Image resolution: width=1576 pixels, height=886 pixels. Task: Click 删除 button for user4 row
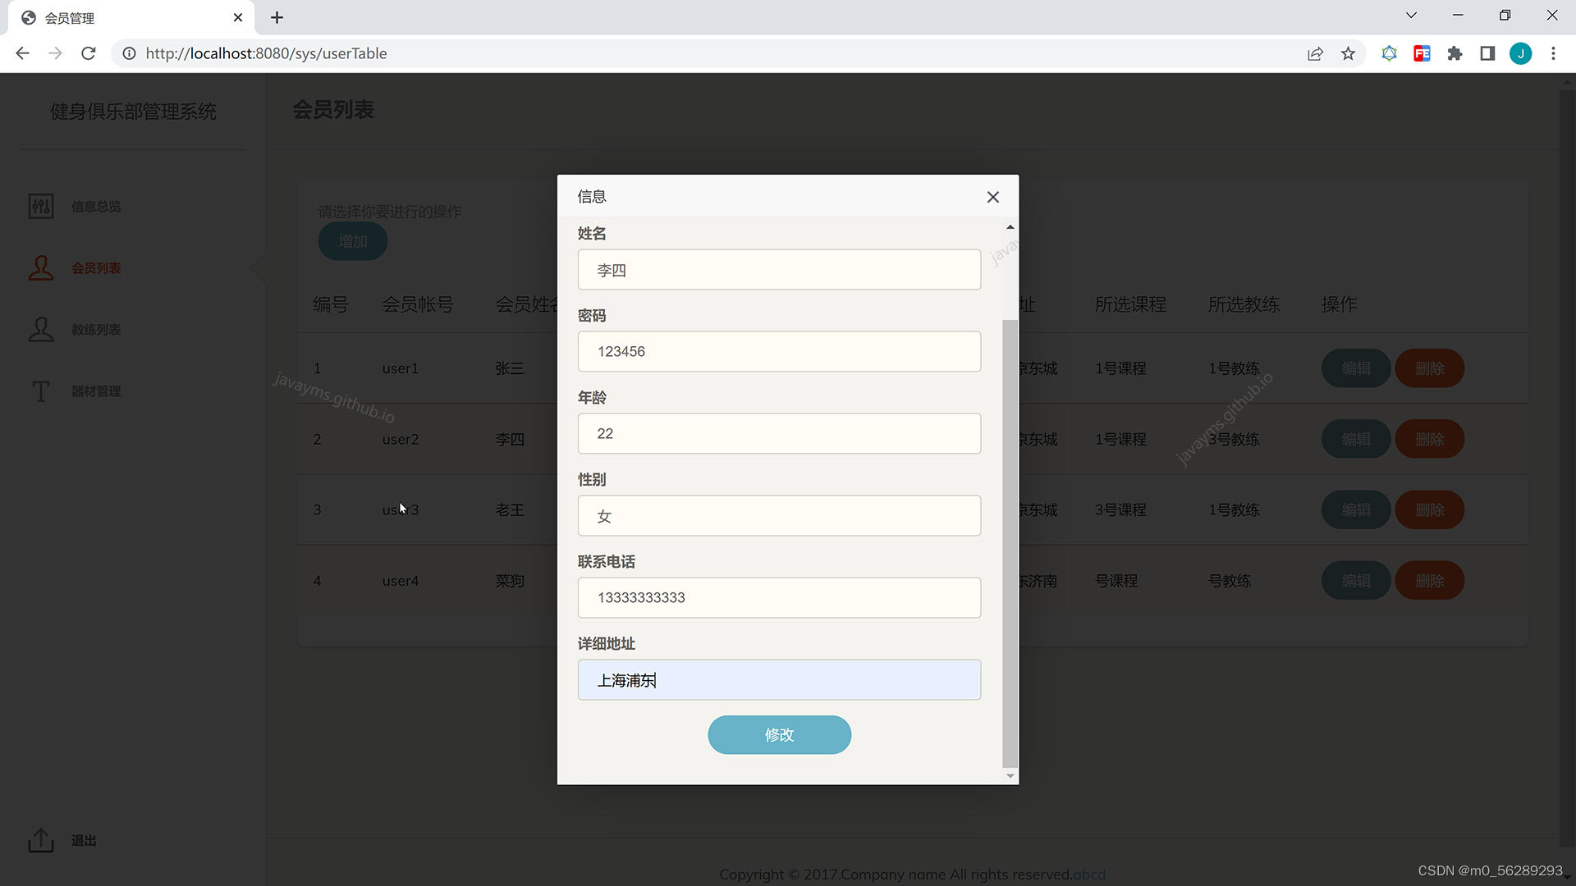[1429, 580]
